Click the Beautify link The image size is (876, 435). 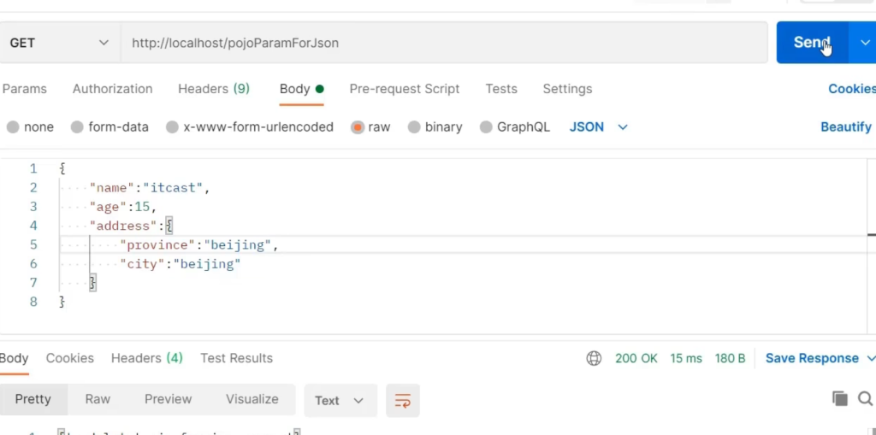coord(845,127)
